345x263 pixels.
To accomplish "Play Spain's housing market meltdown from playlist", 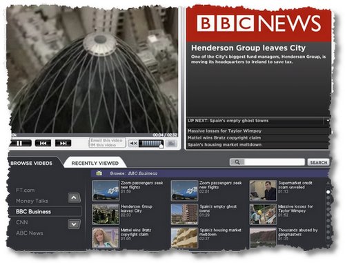I will pos(257,145).
